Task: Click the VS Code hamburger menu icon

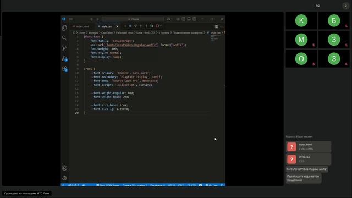Action: [71, 19]
